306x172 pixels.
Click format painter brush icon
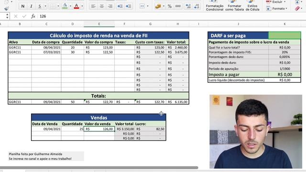coord(7,9)
